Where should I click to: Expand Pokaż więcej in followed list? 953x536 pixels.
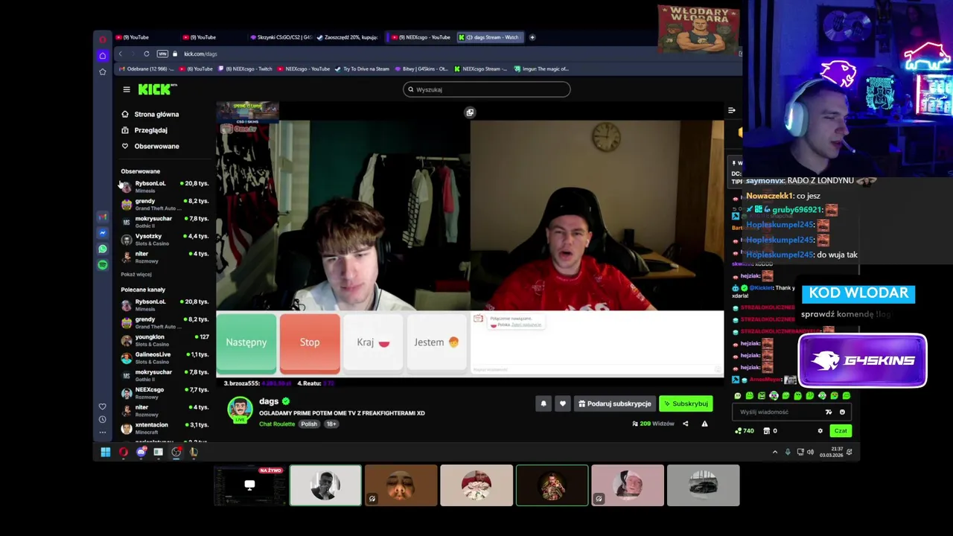tap(136, 274)
